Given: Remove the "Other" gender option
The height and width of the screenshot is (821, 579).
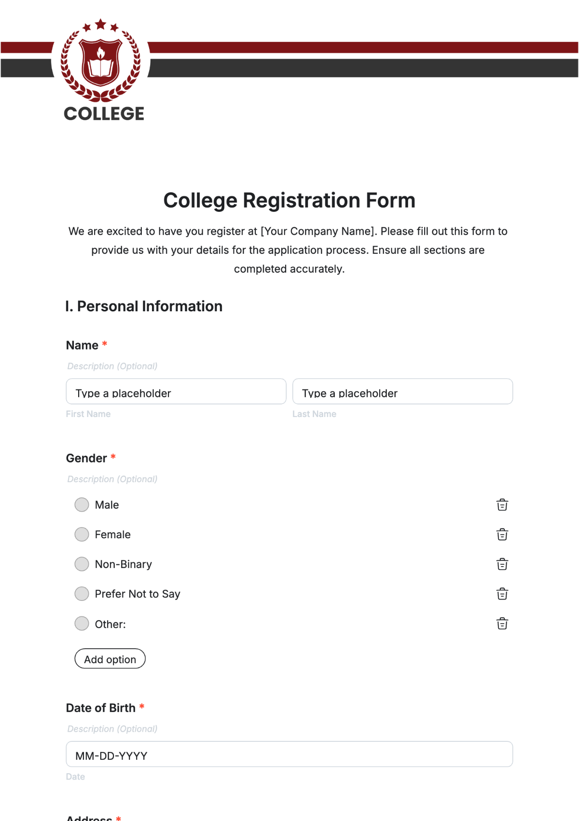Looking at the screenshot, I should [502, 623].
